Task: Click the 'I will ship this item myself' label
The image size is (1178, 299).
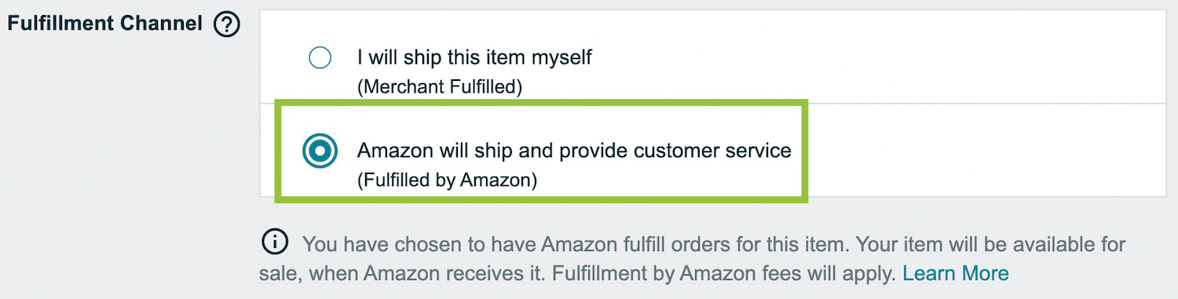Action: 474,57
